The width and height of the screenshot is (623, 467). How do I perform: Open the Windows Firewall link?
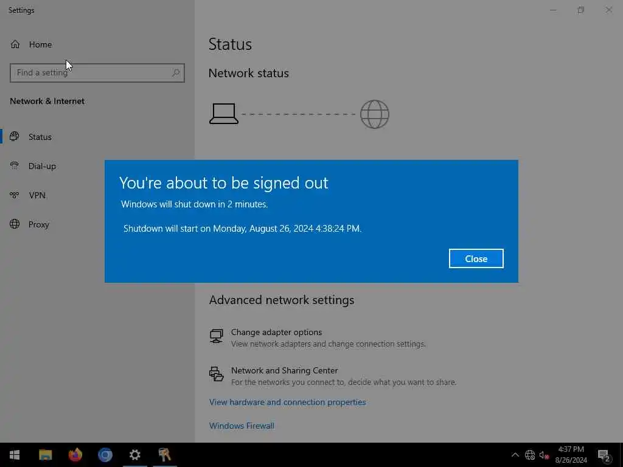pos(242,426)
